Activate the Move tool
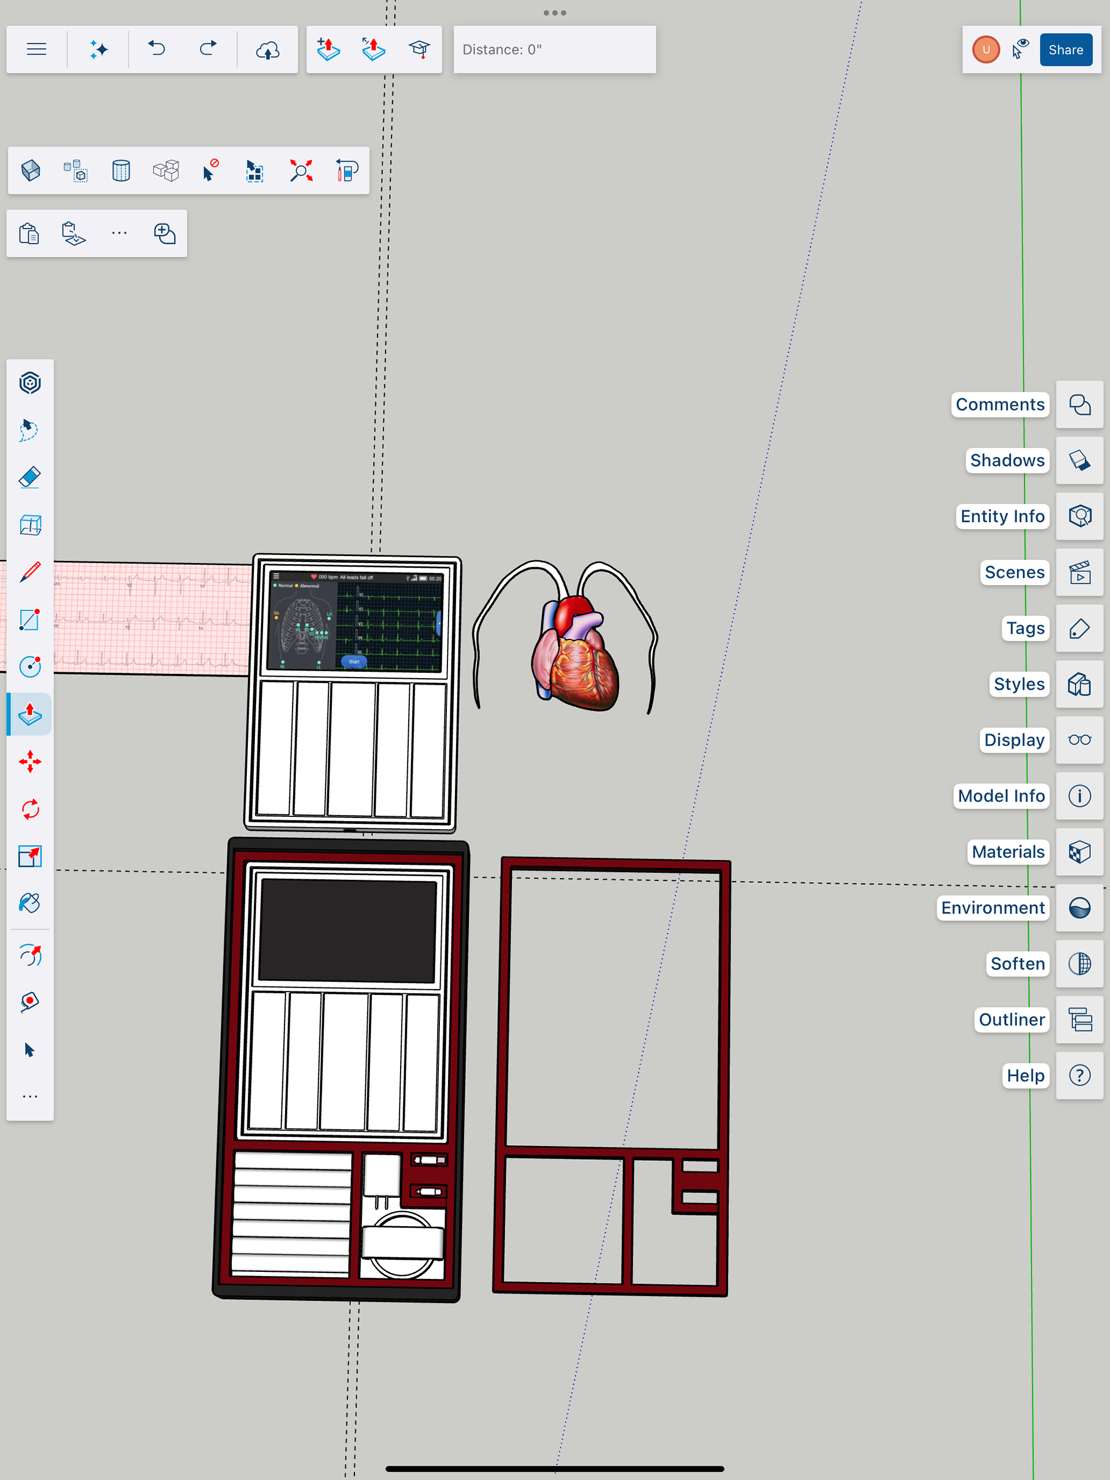 pyautogui.click(x=30, y=761)
